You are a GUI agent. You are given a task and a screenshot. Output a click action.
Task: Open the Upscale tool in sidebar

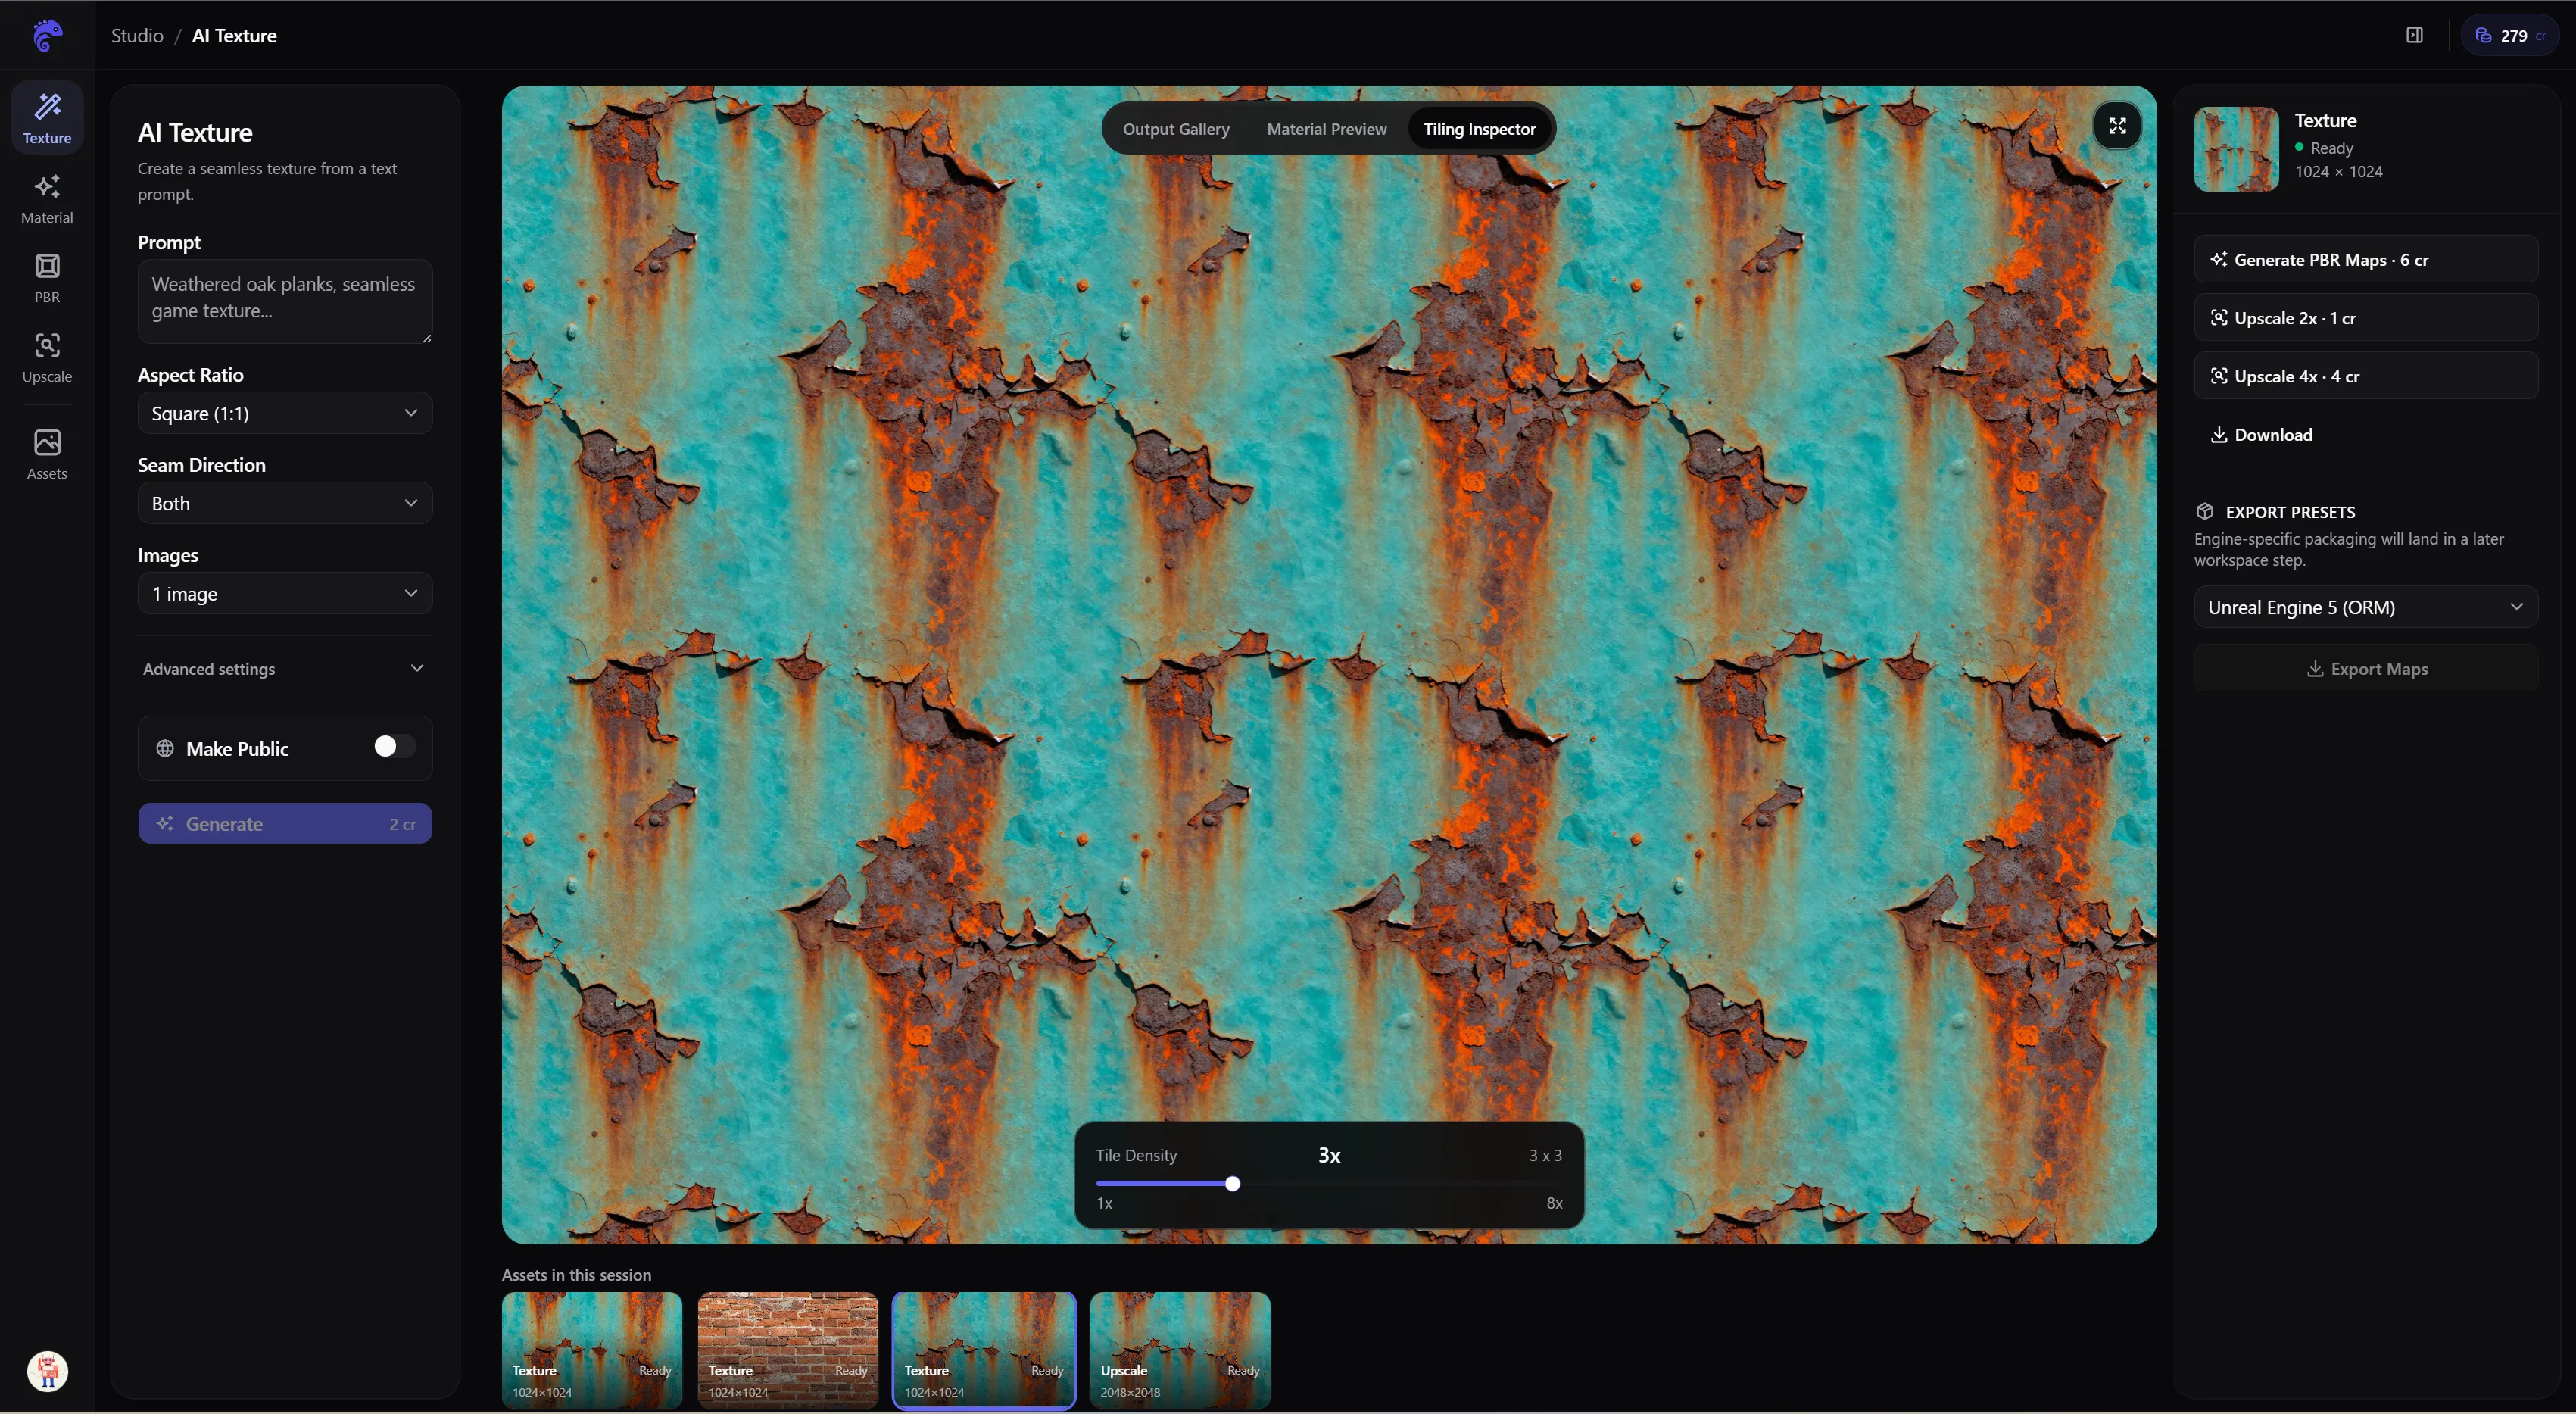point(47,357)
